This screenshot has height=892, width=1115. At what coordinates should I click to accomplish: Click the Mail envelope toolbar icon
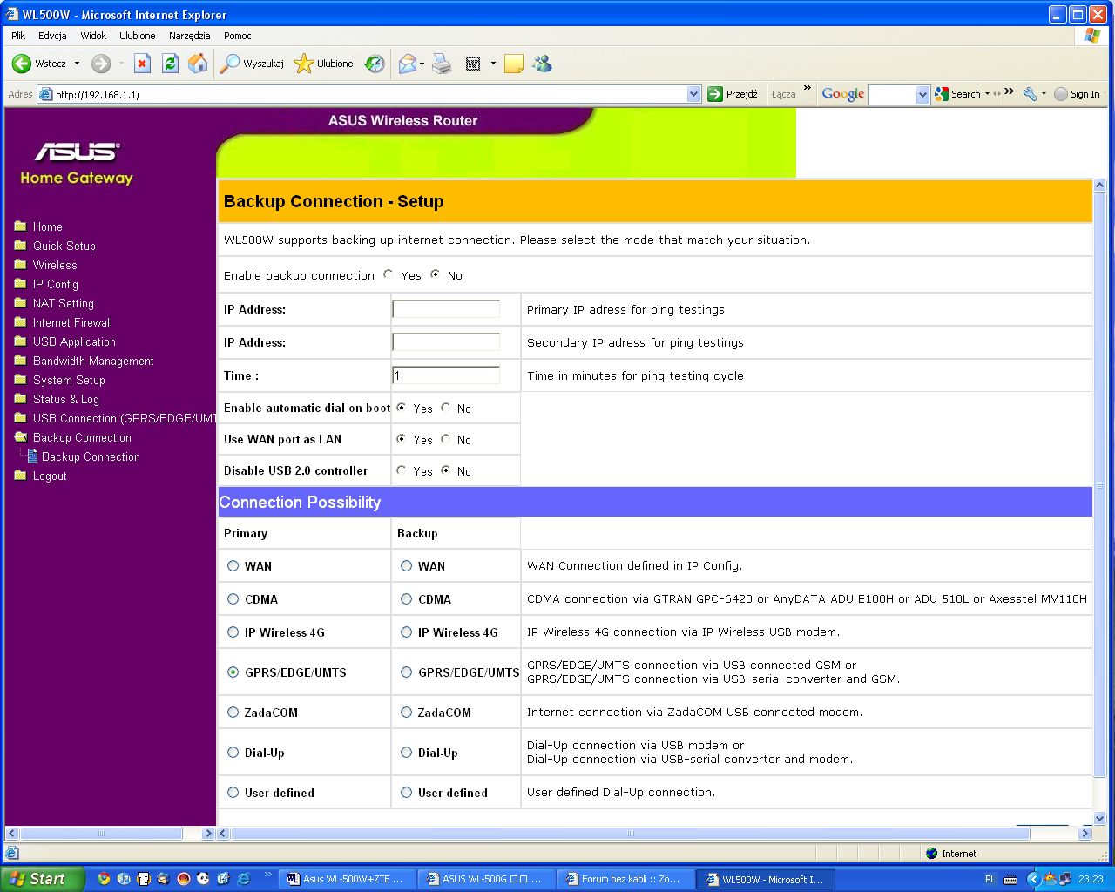click(407, 64)
